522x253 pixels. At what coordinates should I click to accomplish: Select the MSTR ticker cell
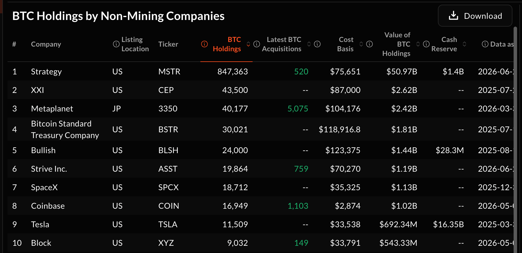[169, 71]
